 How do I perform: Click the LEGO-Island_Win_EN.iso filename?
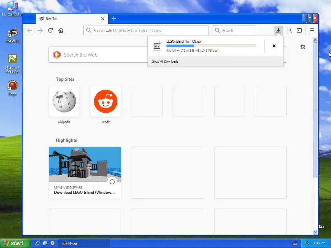tap(184, 41)
